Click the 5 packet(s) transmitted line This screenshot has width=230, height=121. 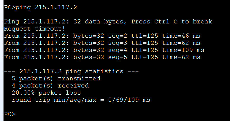(56, 79)
